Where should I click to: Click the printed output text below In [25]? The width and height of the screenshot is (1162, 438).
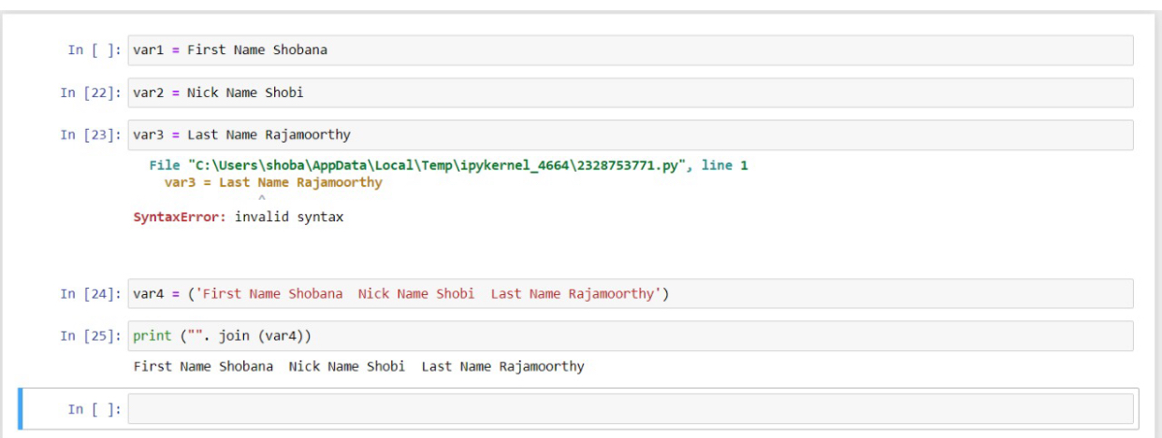pos(358,367)
